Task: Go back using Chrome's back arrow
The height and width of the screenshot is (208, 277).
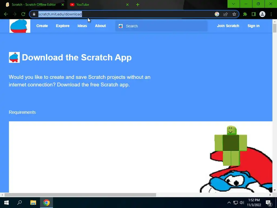Action: (6, 14)
